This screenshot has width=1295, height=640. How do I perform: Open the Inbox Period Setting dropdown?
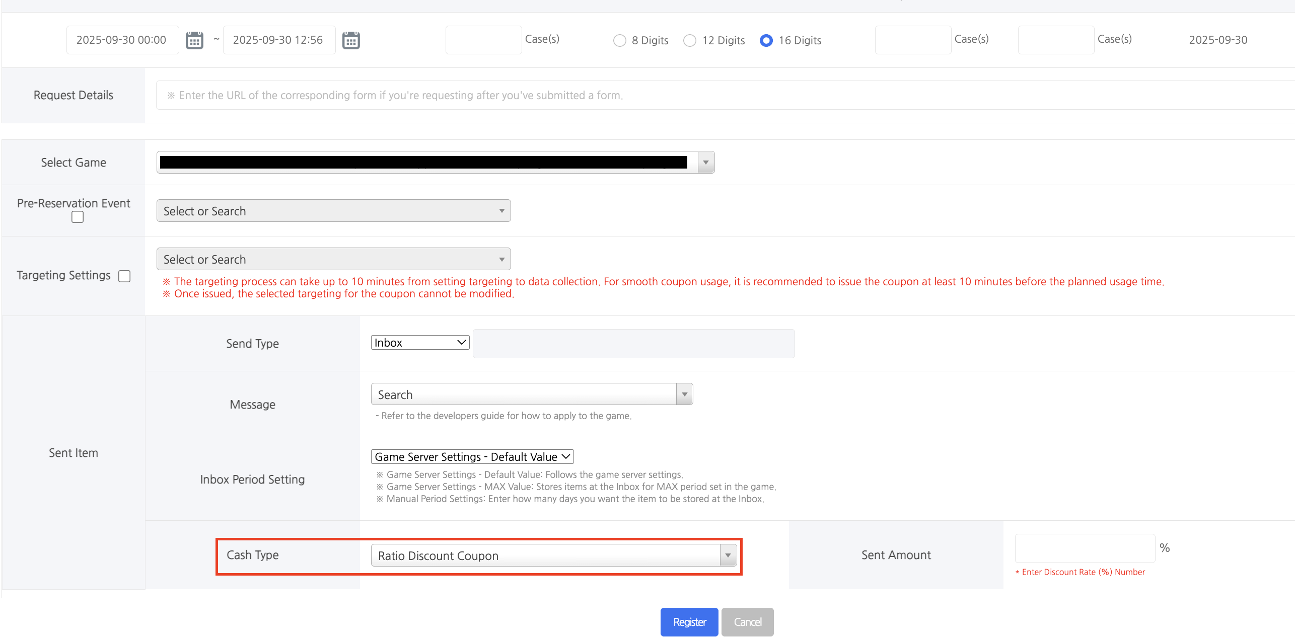point(472,457)
